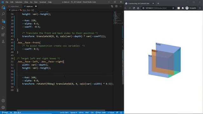This screenshot has height=114, width=203.
Task: Open the Incognito profile indicator
Action: click(x=191, y=8)
